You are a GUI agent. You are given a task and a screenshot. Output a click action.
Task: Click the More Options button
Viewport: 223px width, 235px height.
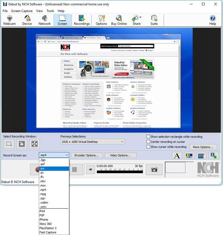(203, 147)
